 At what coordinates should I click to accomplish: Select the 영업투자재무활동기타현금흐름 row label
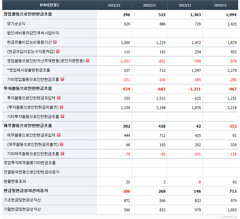point(30,163)
